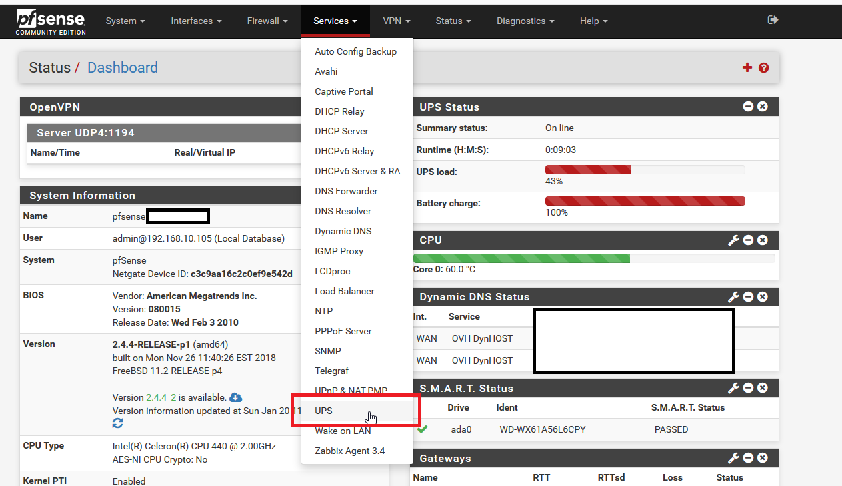Click the Netgate Device ID value

241,274
